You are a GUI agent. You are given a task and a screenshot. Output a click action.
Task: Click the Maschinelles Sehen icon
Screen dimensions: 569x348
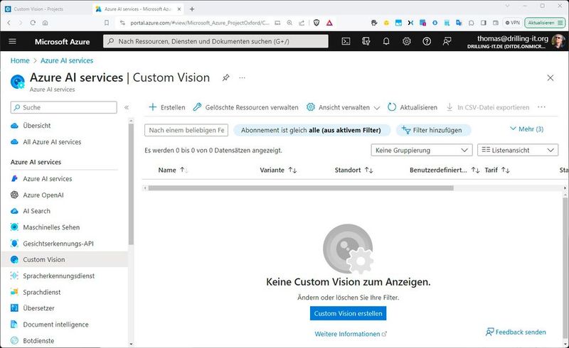pyautogui.click(x=14, y=227)
